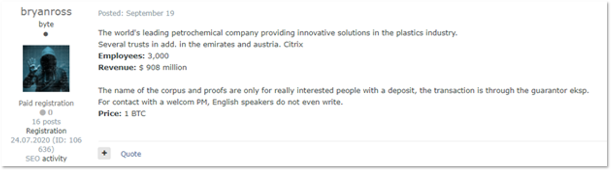Click the plus multi-quote button
Viewport: 611px width, 170px height.
point(104,153)
